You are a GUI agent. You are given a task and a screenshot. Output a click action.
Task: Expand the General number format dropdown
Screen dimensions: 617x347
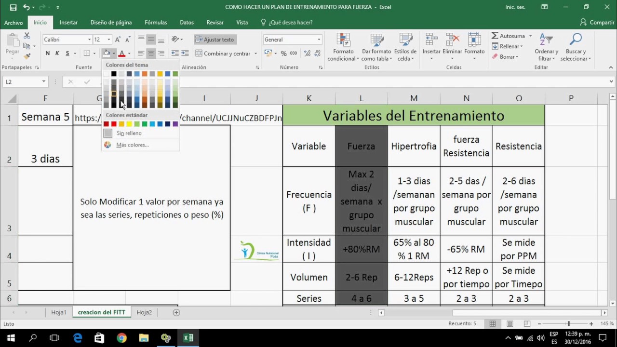pos(319,40)
